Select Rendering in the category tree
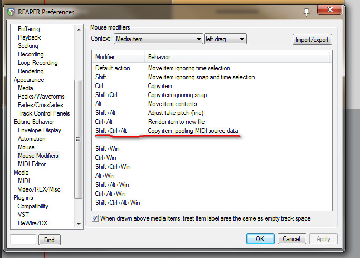The height and width of the screenshot is (258, 360). (31, 71)
